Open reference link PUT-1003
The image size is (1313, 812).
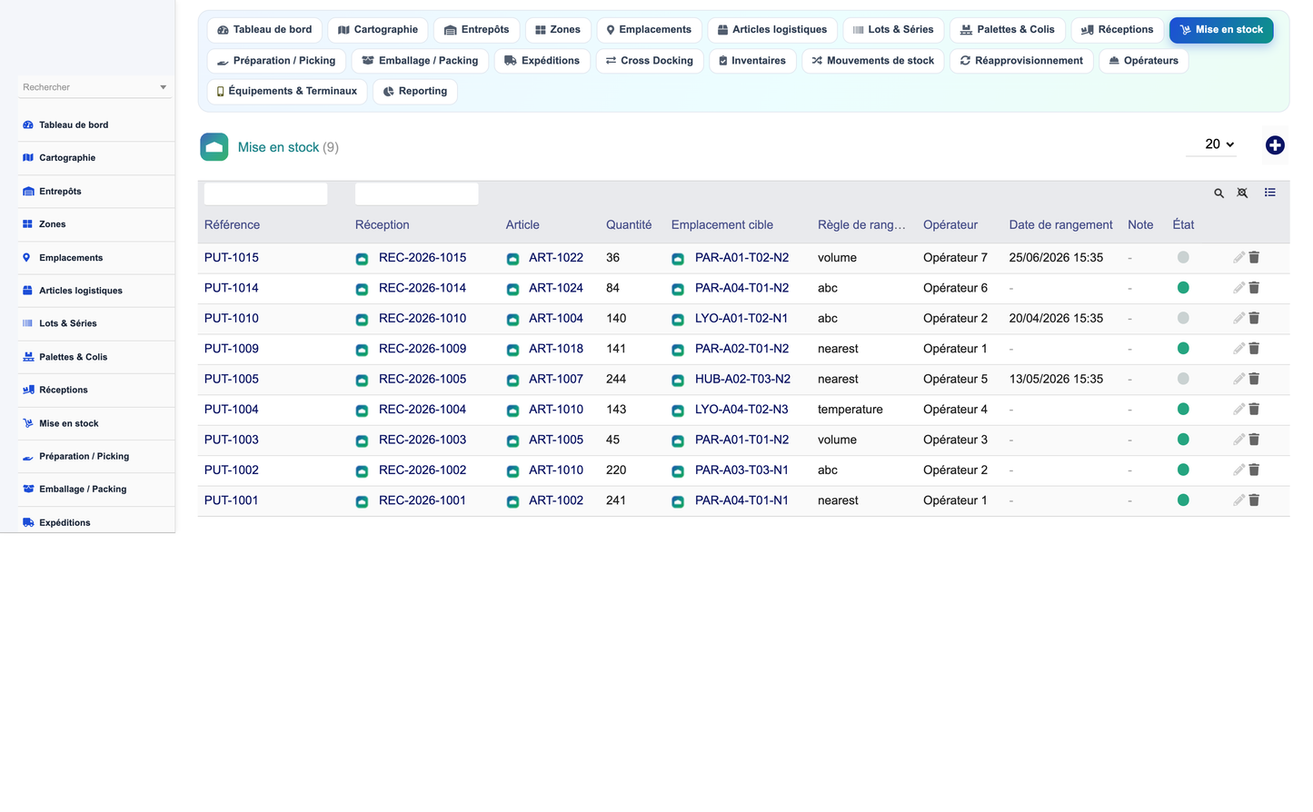click(232, 440)
